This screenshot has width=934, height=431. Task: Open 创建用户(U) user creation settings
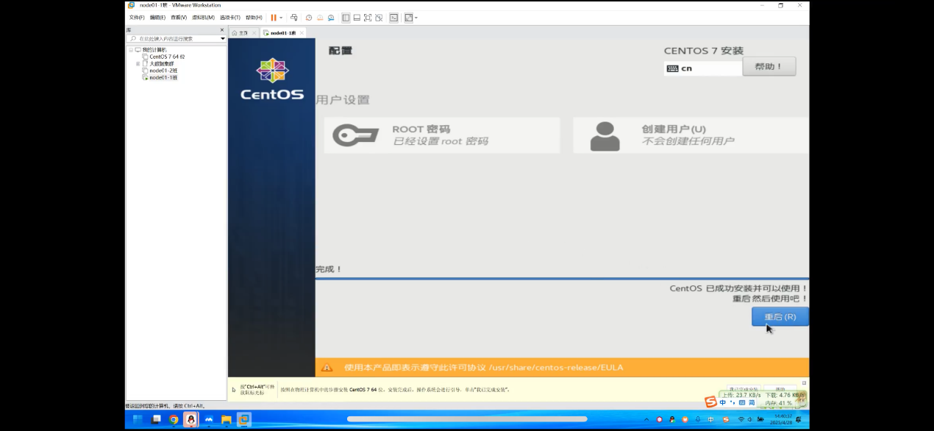(x=689, y=135)
